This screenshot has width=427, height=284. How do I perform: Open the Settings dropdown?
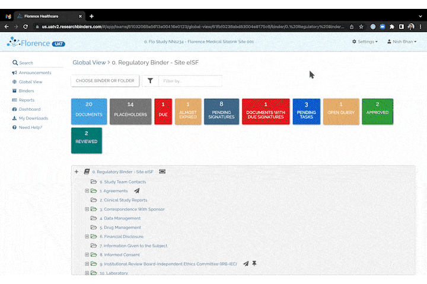point(365,41)
